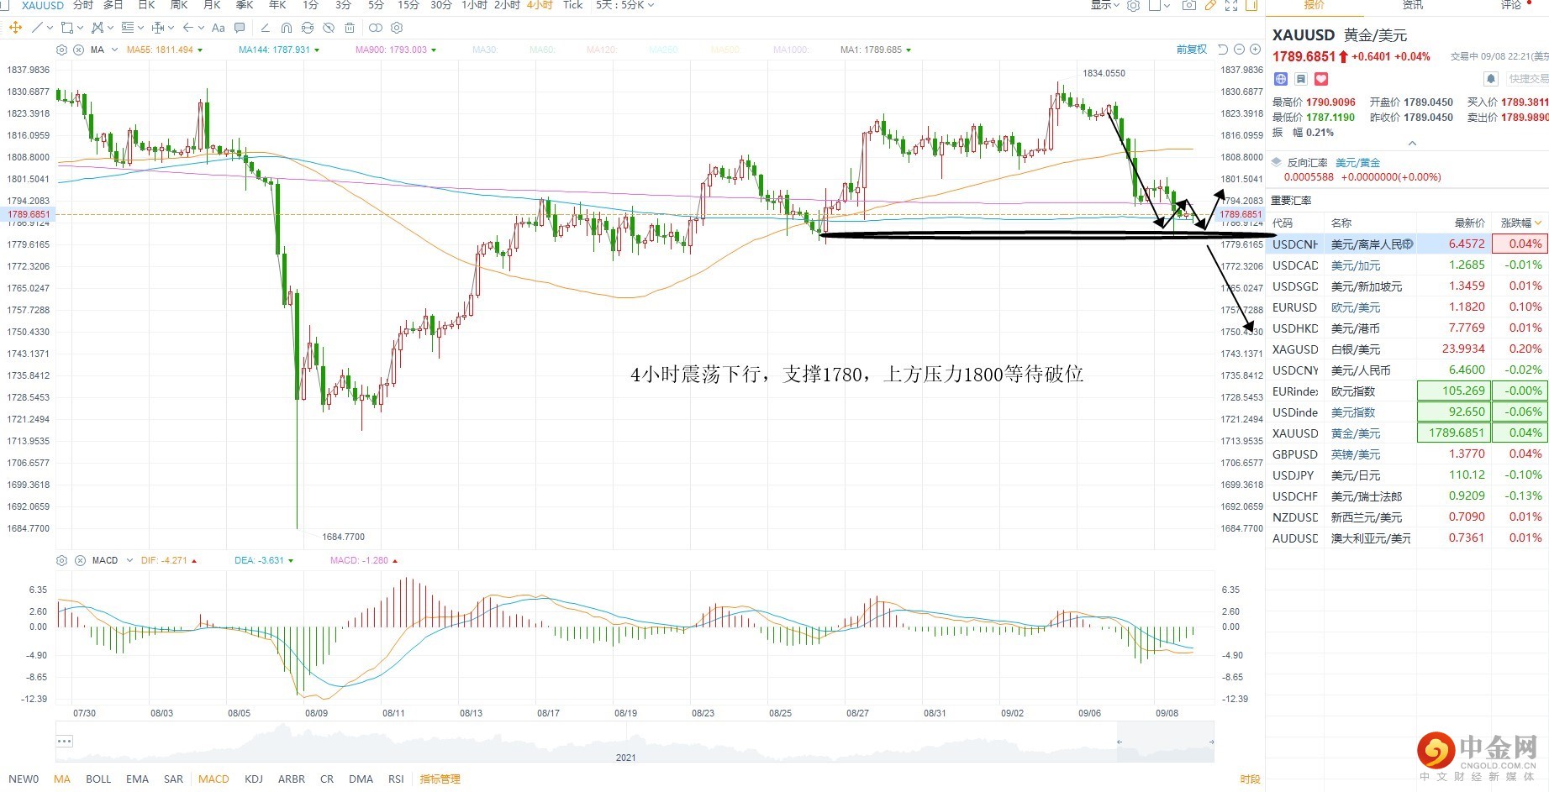Select the RSI indicator button

(396, 779)
